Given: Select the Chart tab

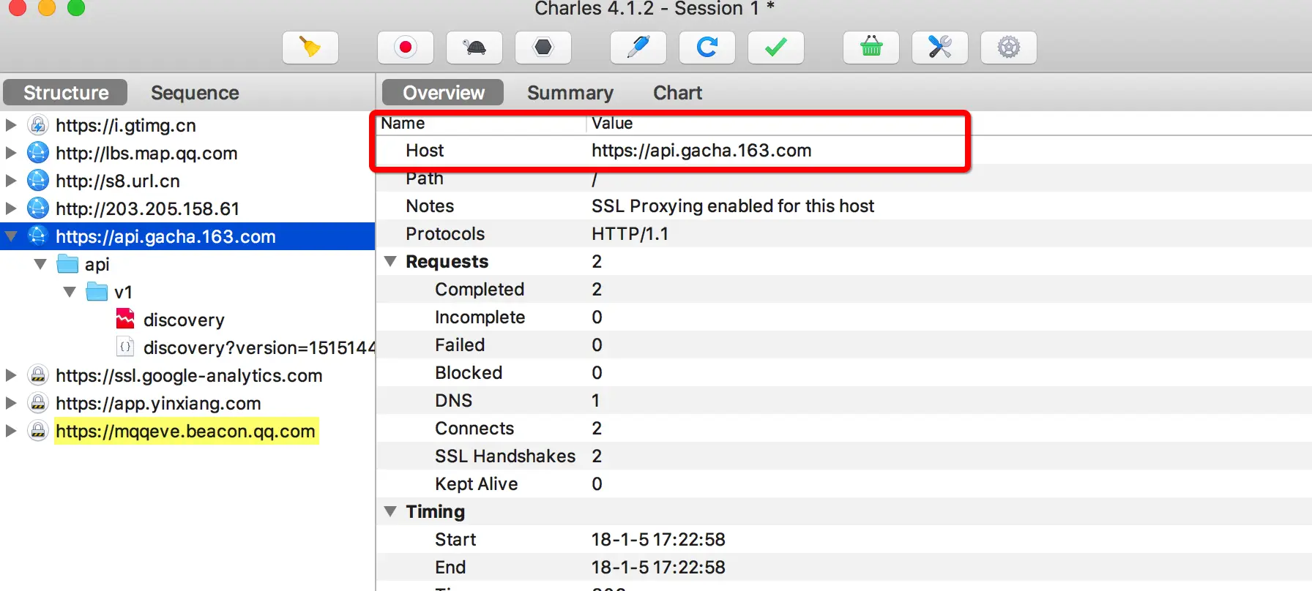Looking at the screenshot, I should point(678,93).
